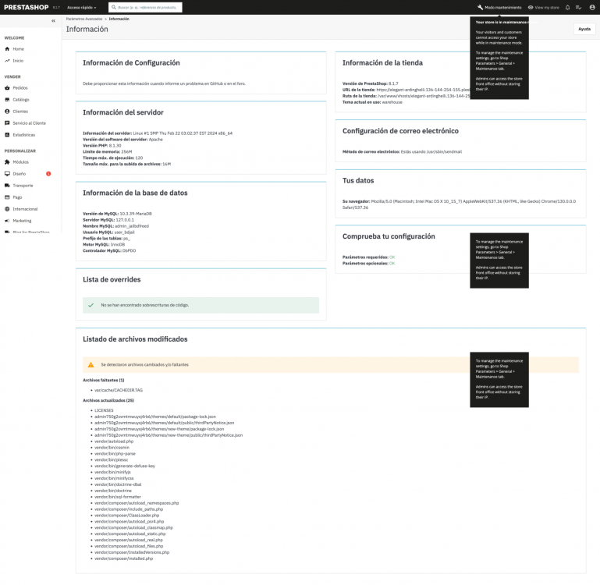Viewport: 600px width, 585px height.
Task: Open the notifications bell
Action: [x=567, y=7]
